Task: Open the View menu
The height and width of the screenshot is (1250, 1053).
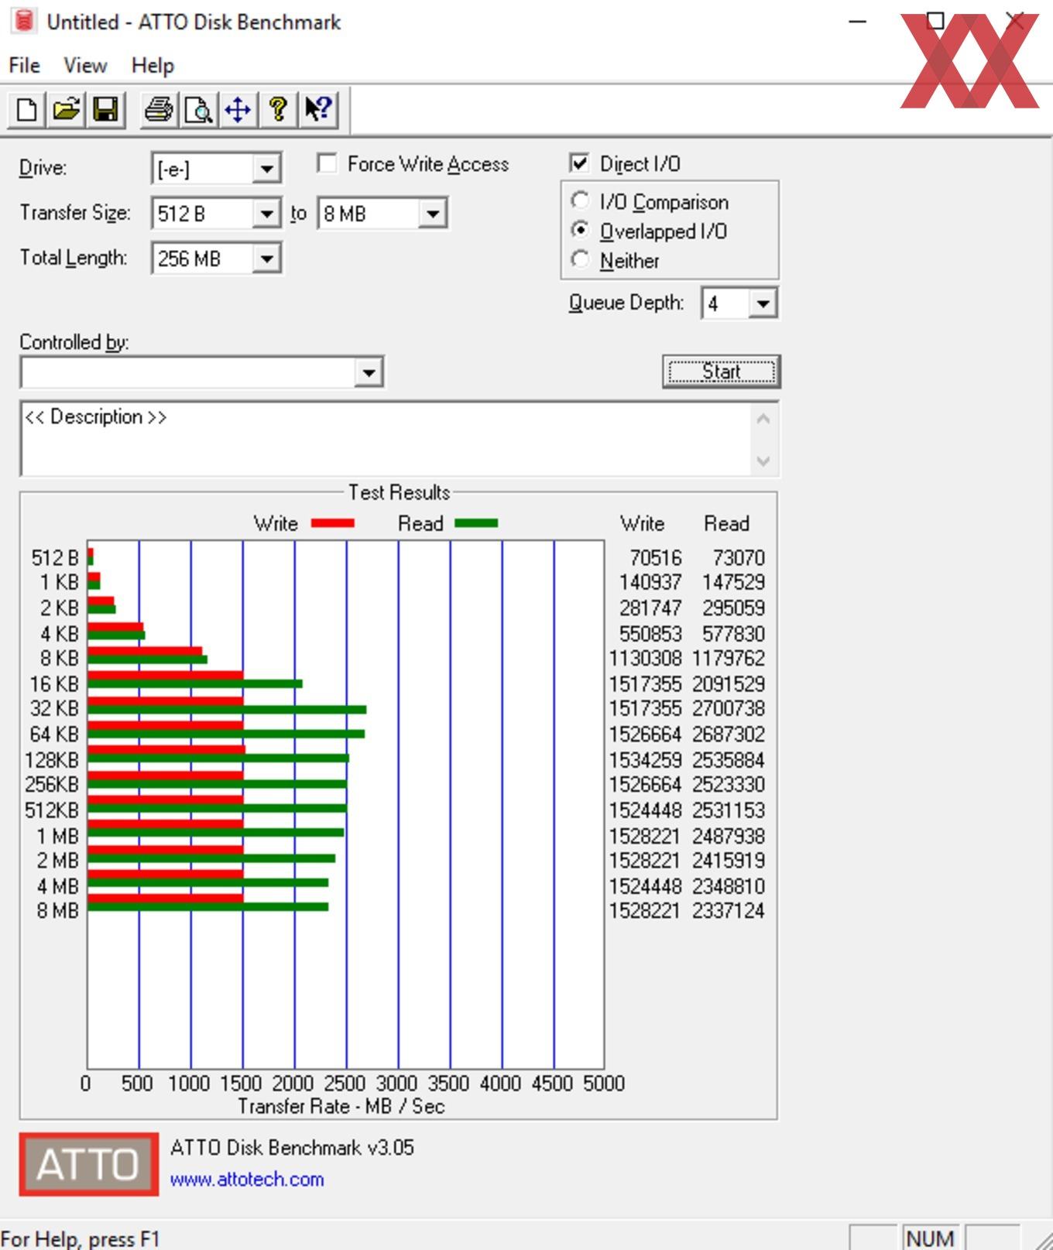Action: tap(85, 65)
